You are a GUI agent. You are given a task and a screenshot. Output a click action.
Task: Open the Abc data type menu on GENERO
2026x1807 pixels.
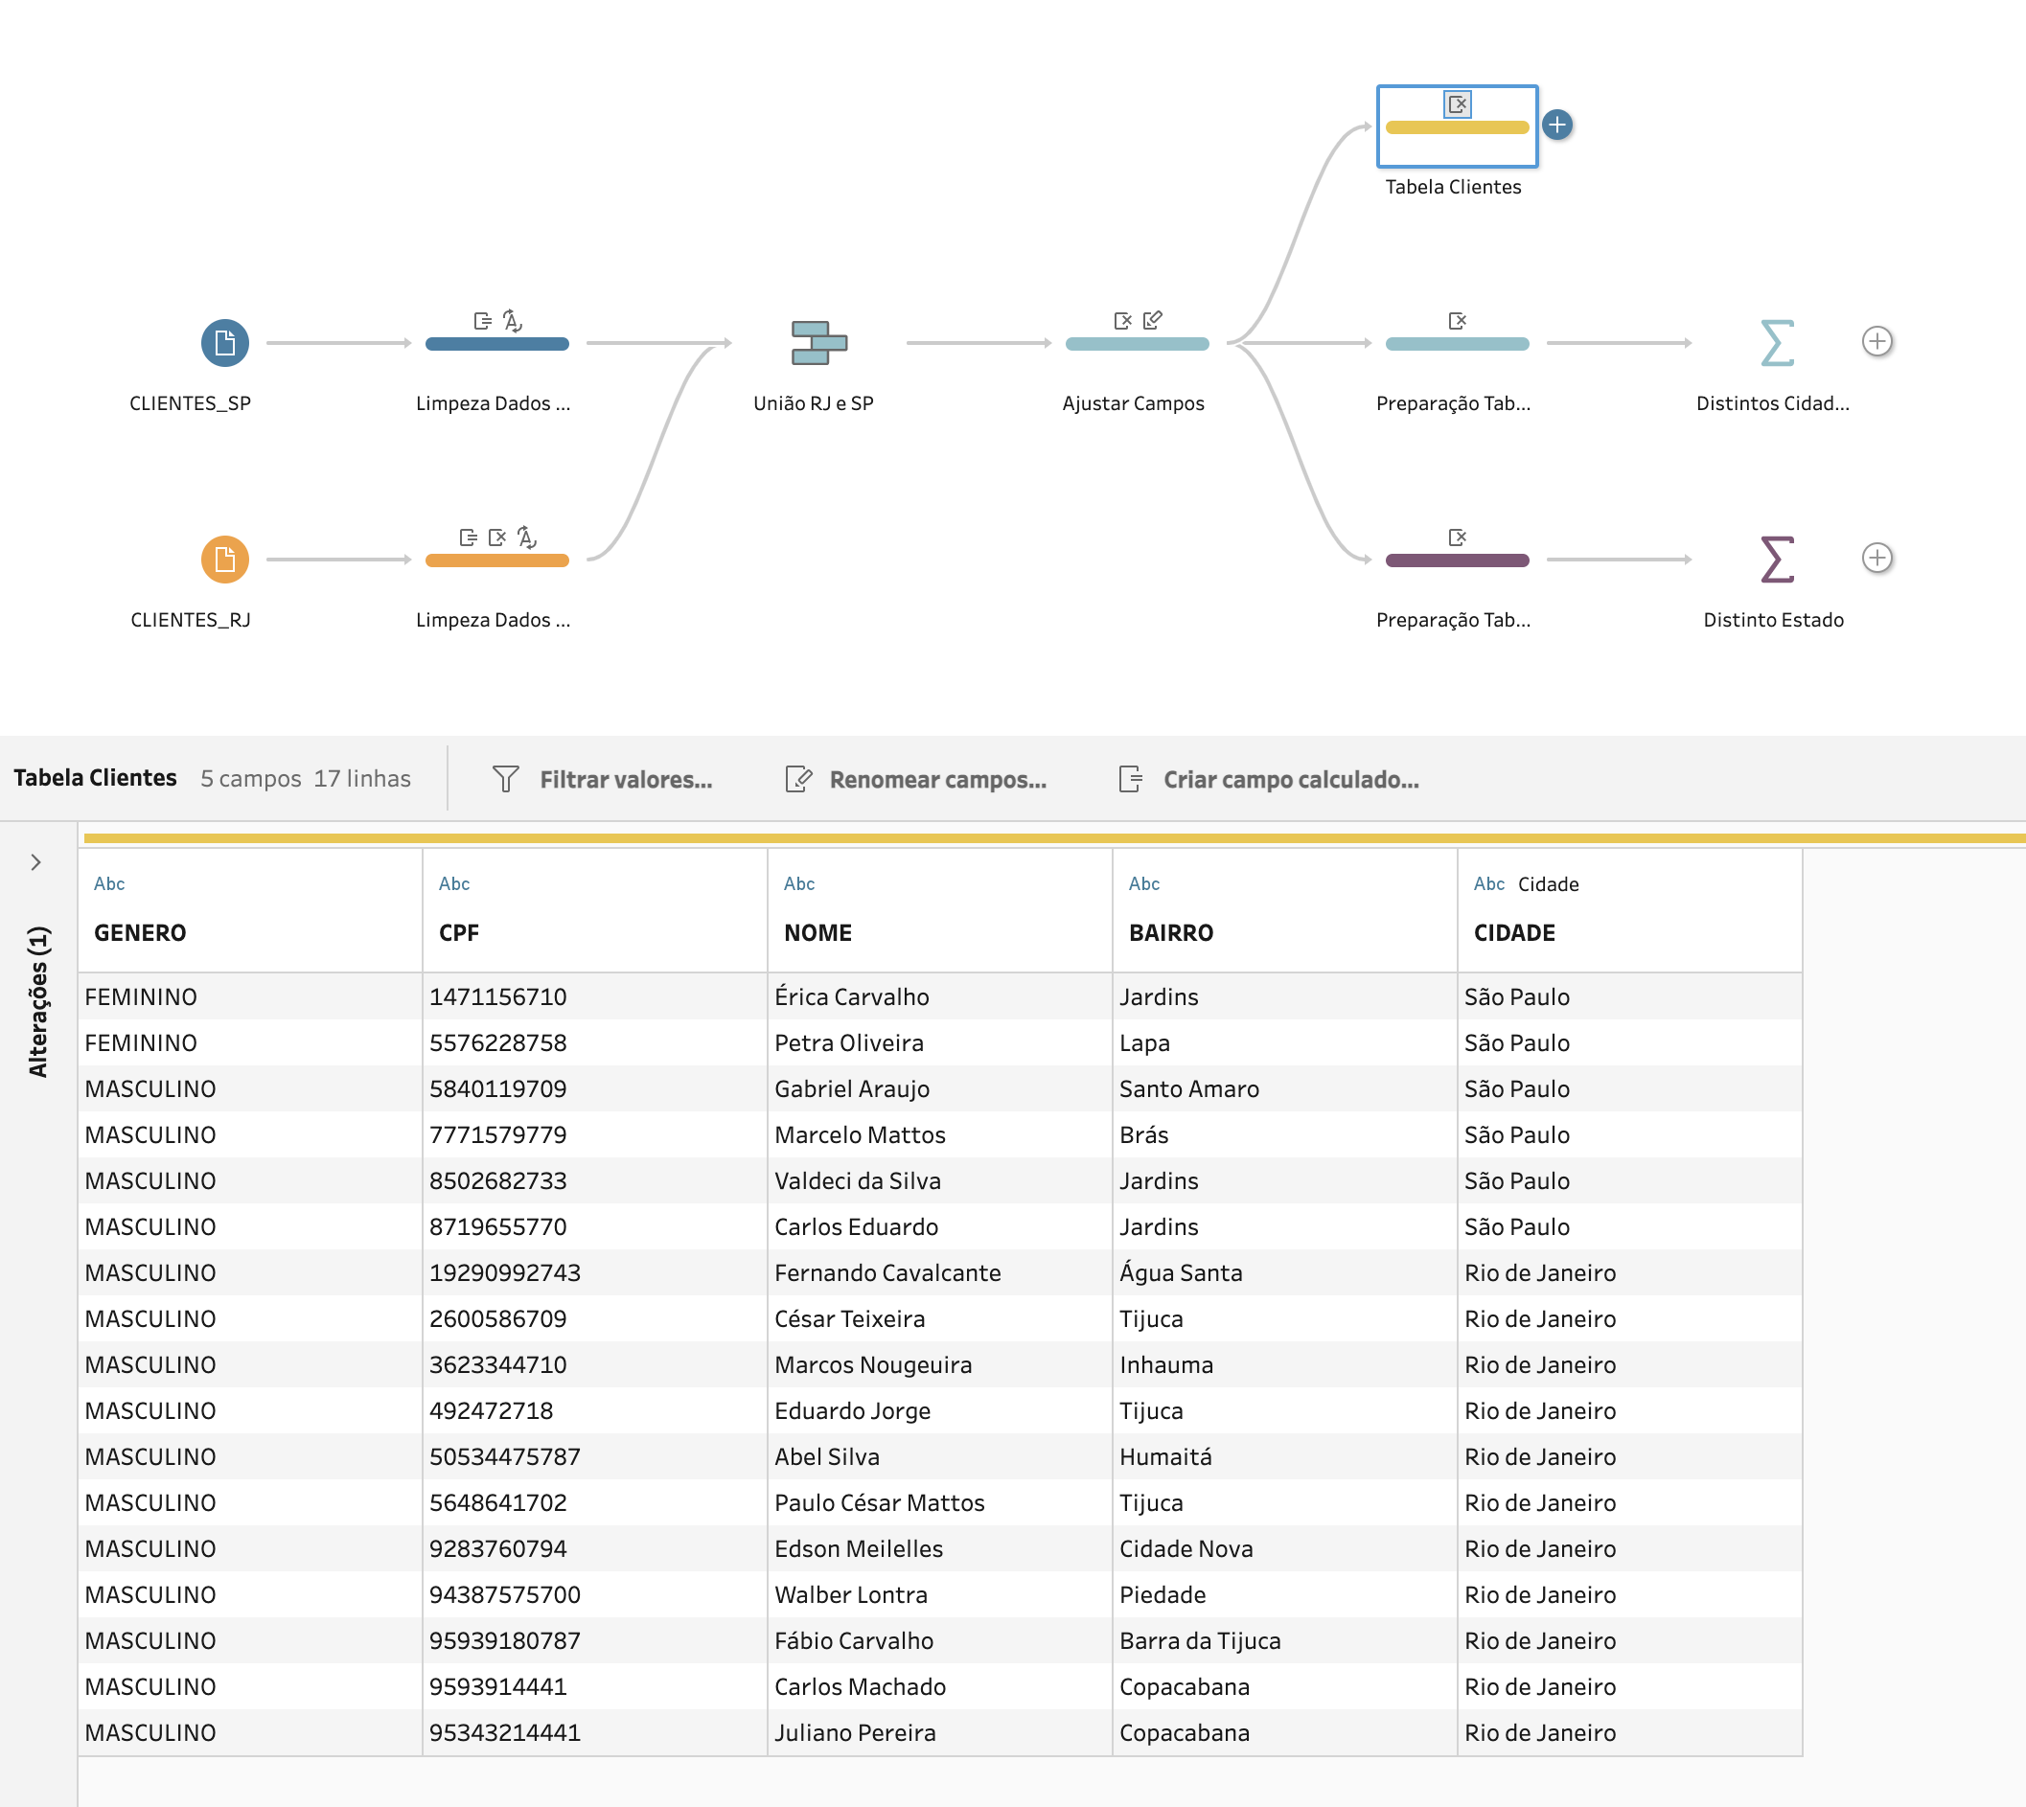[x=109, y=883]
